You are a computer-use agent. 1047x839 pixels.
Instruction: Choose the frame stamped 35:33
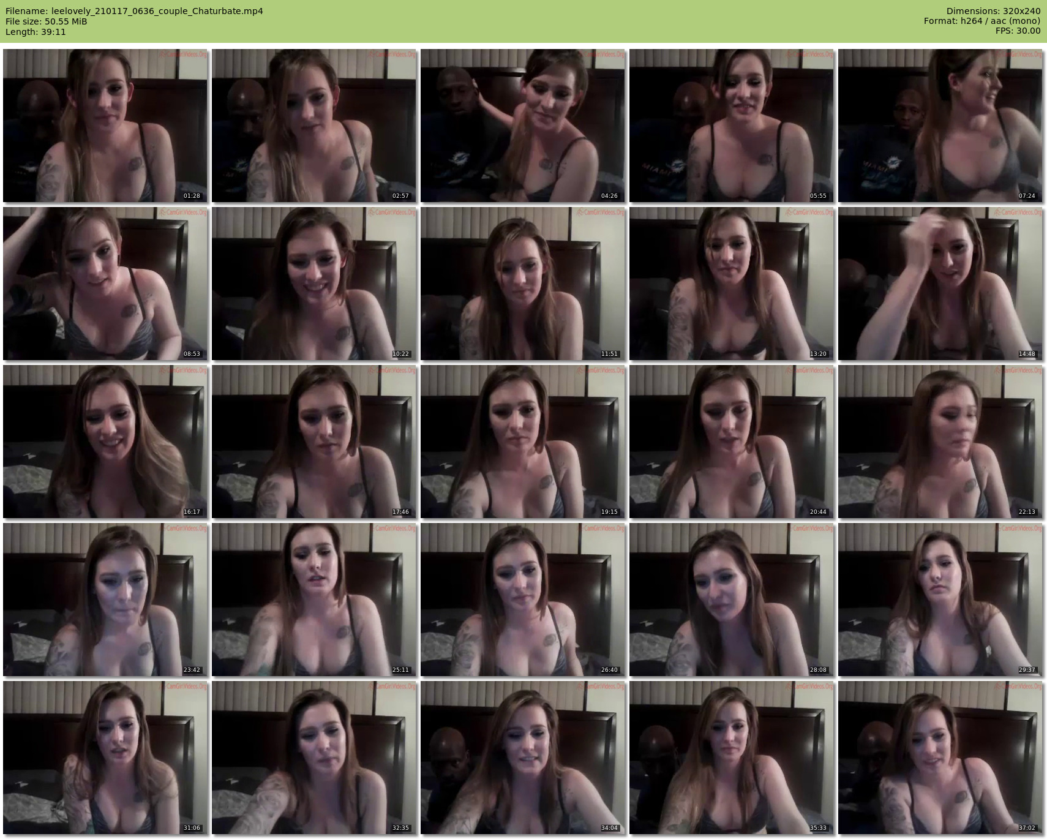click(732, 758)
